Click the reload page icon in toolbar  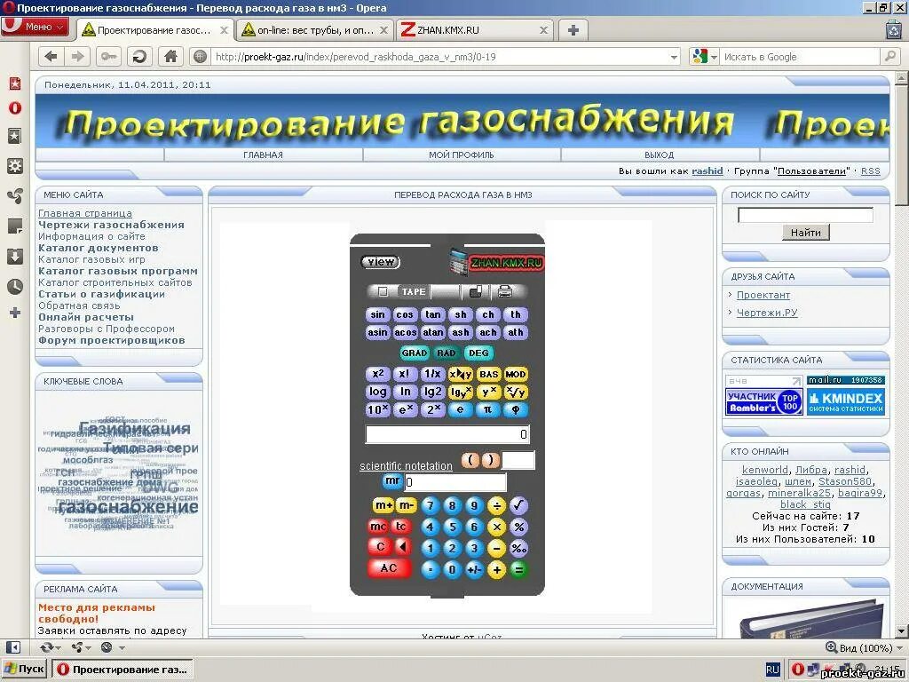pos(138,56)
